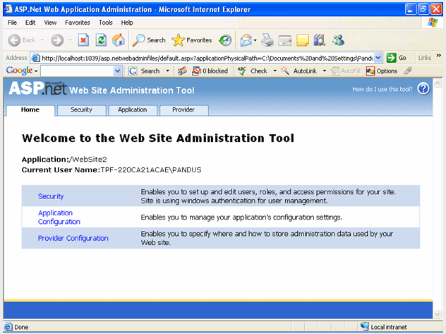The height and width of the screenshot is (334, 446).
Task: Open the Search magnifier toolbar button
Action: 149,40
